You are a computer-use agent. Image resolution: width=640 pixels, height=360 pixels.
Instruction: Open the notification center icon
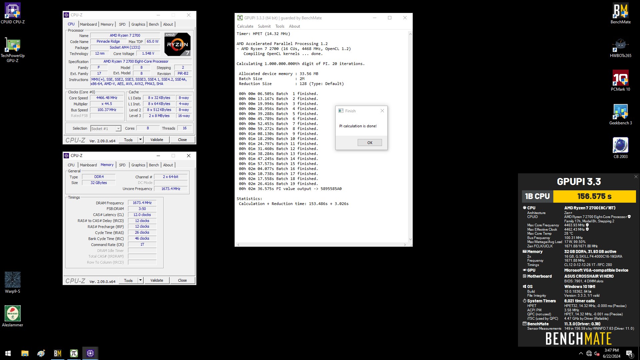[629, 353]
